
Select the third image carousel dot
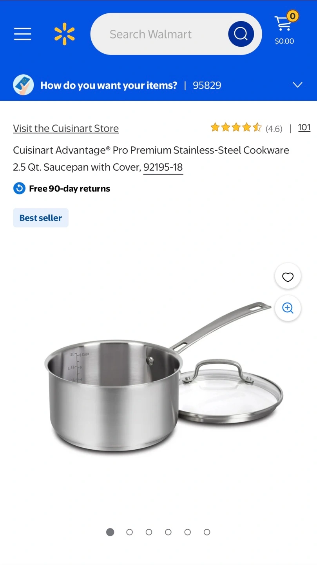[149, 532]
